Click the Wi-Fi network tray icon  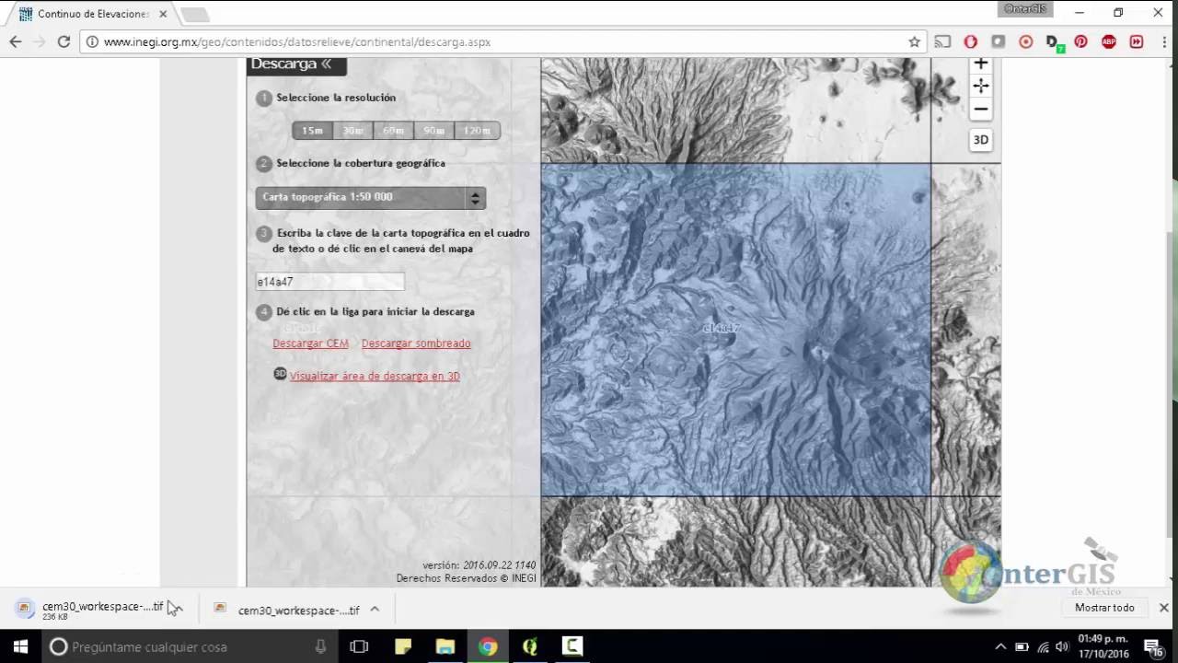pyautogui.click(x=1043, y=646)
